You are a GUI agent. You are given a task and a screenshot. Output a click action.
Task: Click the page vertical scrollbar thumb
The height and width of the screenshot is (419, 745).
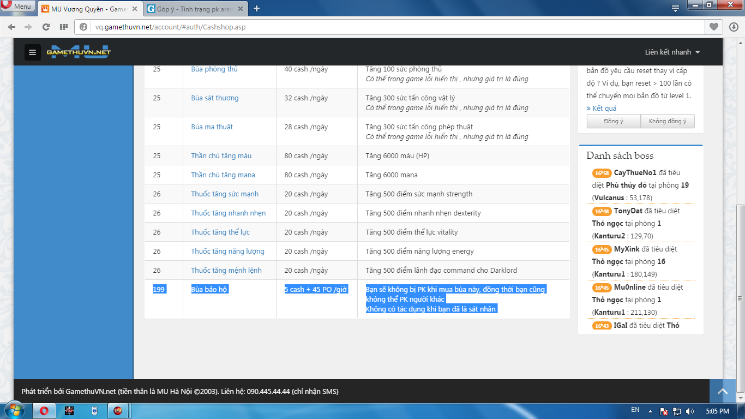point(740,298)
